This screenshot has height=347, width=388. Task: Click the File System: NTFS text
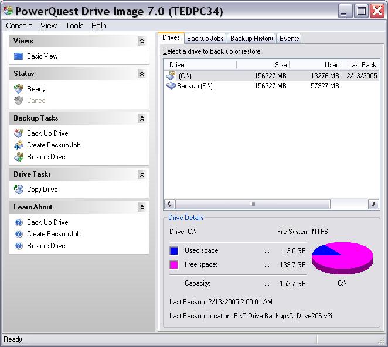302,232
